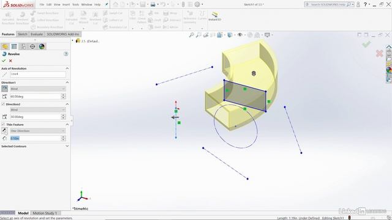Image resolution: width=392 pixels, height=220 pixels.
Task: Open the View Orientation icon
Action: tap(220, 35)
